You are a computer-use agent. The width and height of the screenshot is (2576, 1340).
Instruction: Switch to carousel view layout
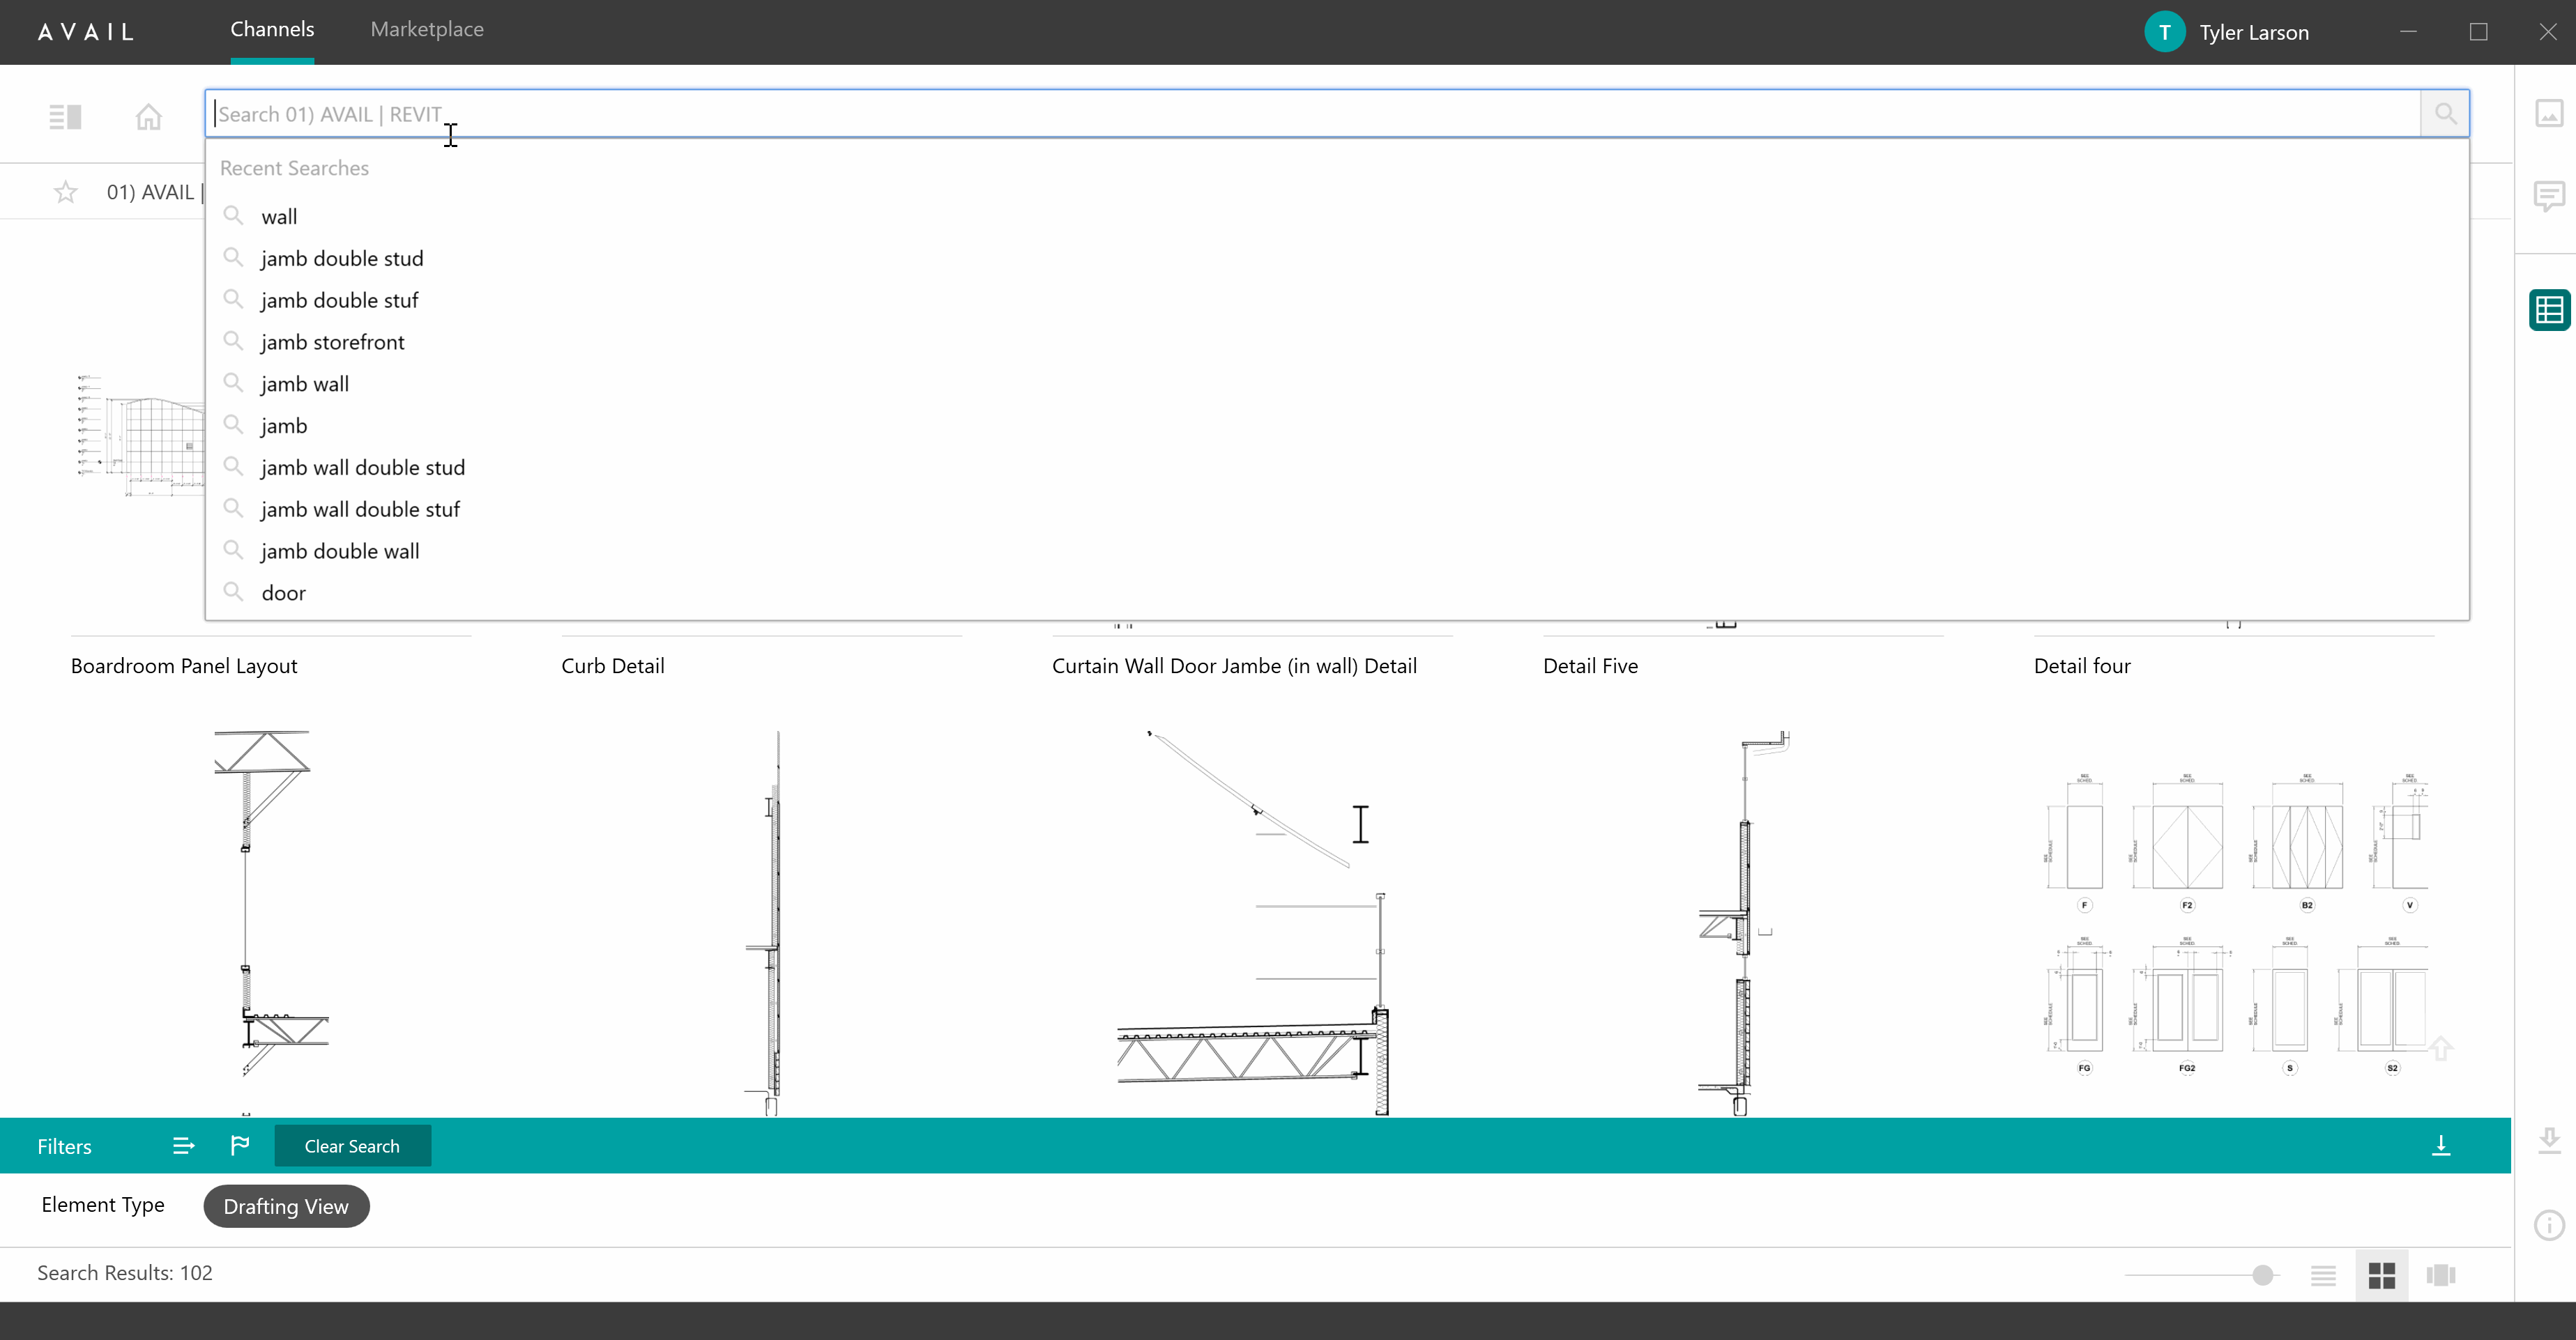tap(2441, 1275)
